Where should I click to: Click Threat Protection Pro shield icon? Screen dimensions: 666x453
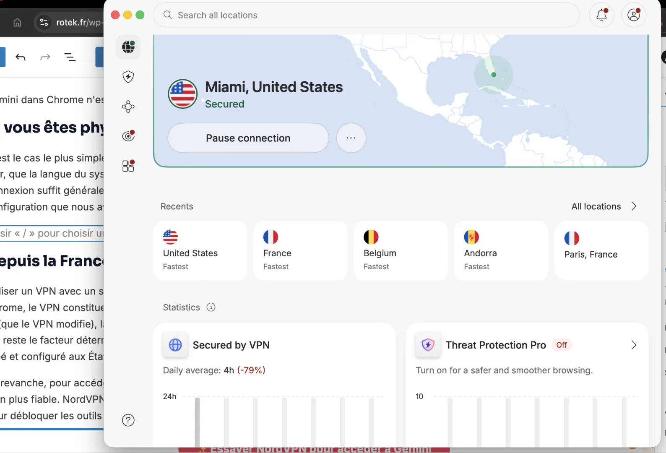coord(428,345)
